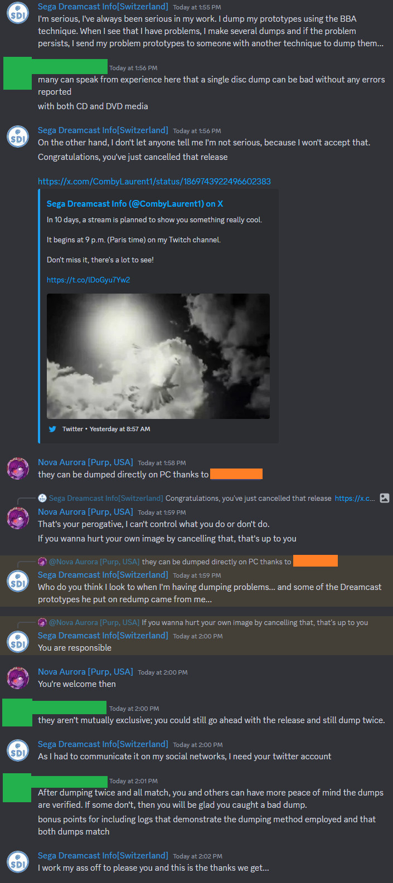Open the SDI avatar next to "You are responsible"
The width and height of the screenshot is (393, 883).
tap(18, 642)
